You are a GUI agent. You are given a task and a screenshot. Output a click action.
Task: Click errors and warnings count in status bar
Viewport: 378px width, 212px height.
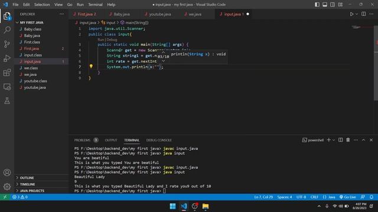[x=19, y=197]
